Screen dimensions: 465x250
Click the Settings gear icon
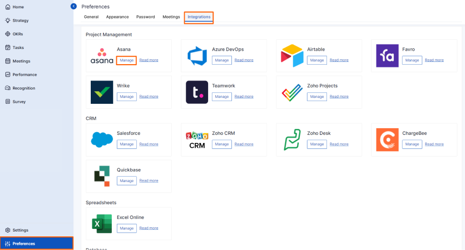coord(8,230)
